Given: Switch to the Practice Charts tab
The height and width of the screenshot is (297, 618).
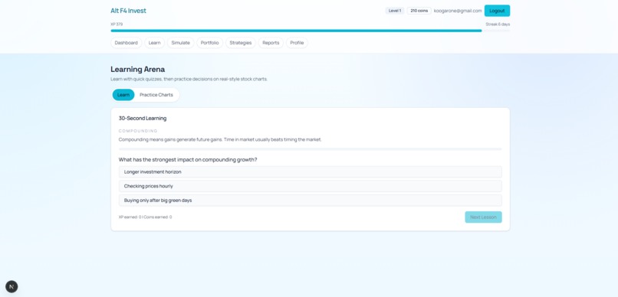Looking at the screenshot, I should (x=156, y=95).
